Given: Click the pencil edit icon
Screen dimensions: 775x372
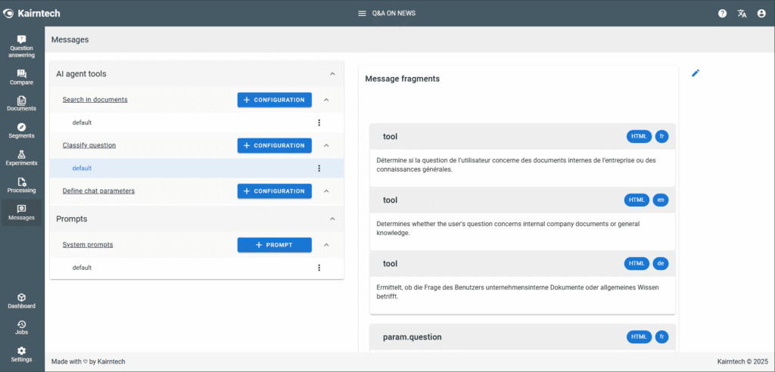Looking at the screenshot, I should point(696,73).
